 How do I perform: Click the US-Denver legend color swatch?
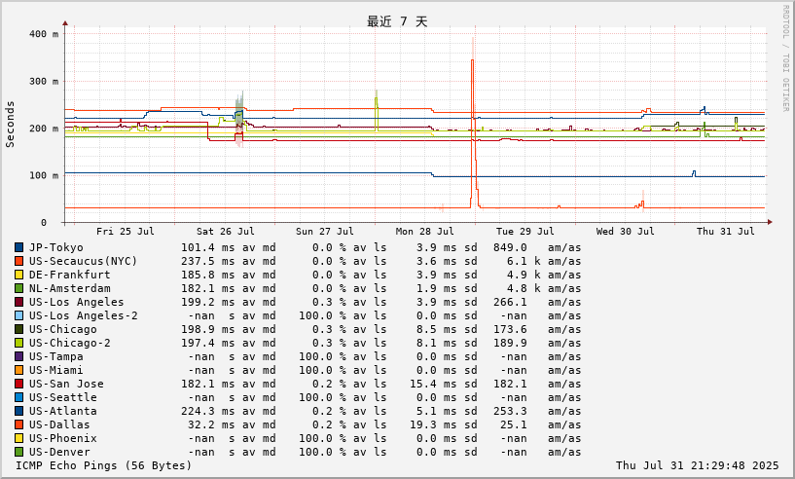click(18, 452)
